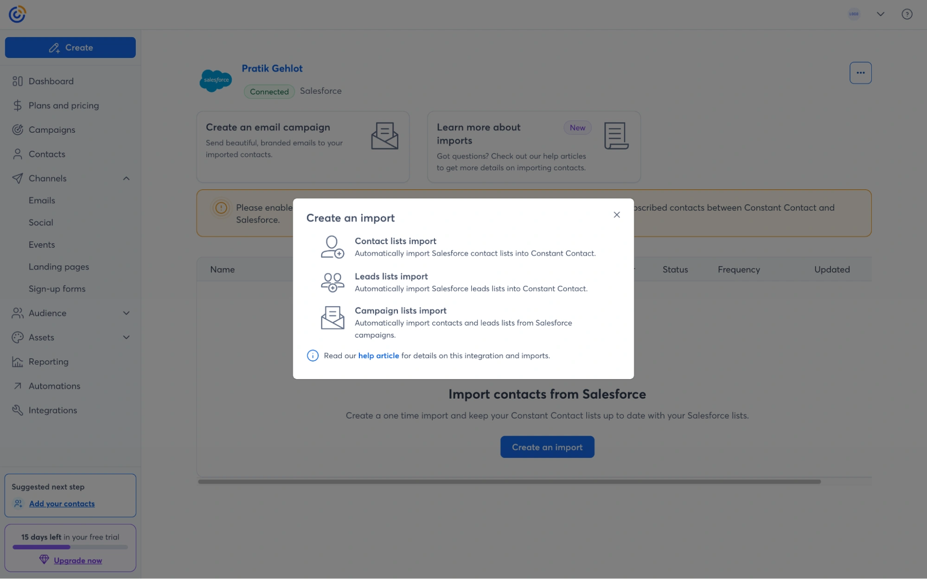Image resolution: width=927 pixels, height=580 pixels.
Task: Choose the Campaign lists import option
Action: pos(401,310)
